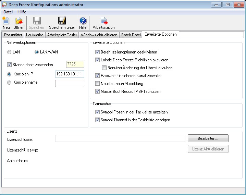This screenshot has height=195, width=246.
Task: Open Hilfe via question mark icon
Action: 83,21
